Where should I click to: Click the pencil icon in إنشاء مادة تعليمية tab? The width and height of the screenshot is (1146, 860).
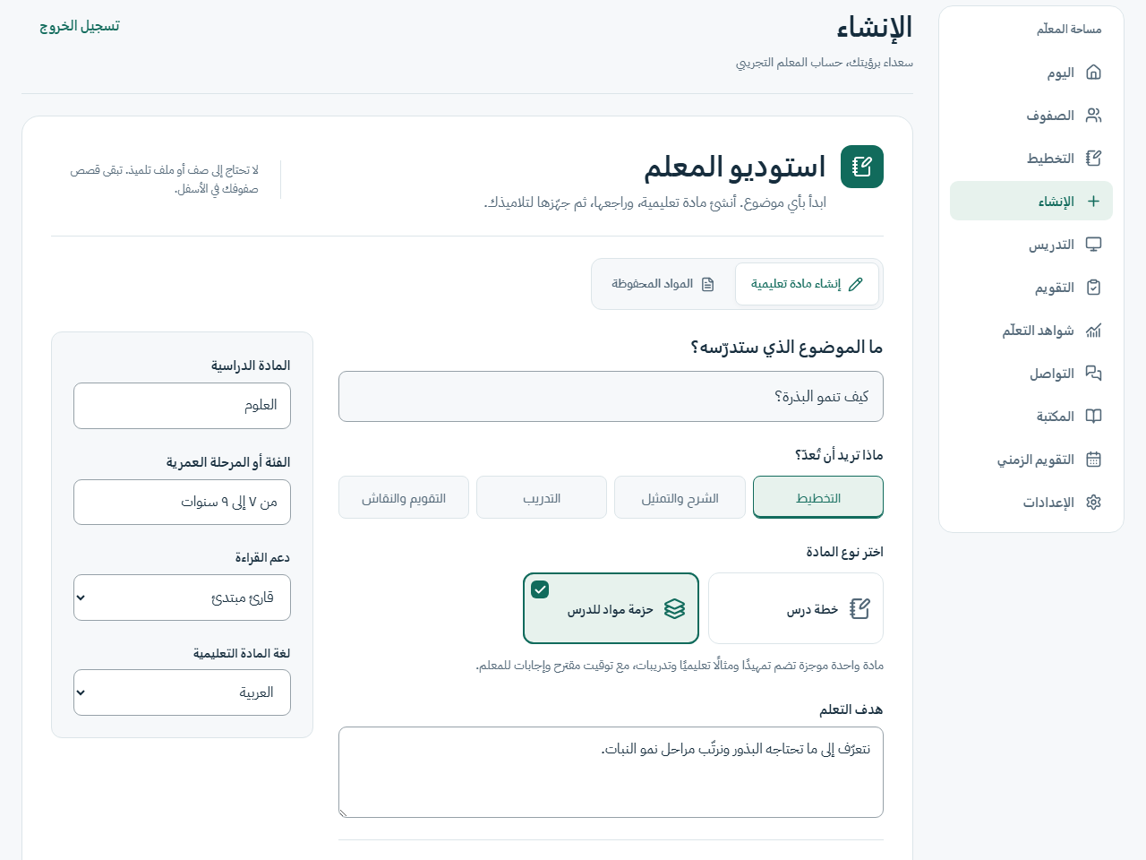[856, 284]
